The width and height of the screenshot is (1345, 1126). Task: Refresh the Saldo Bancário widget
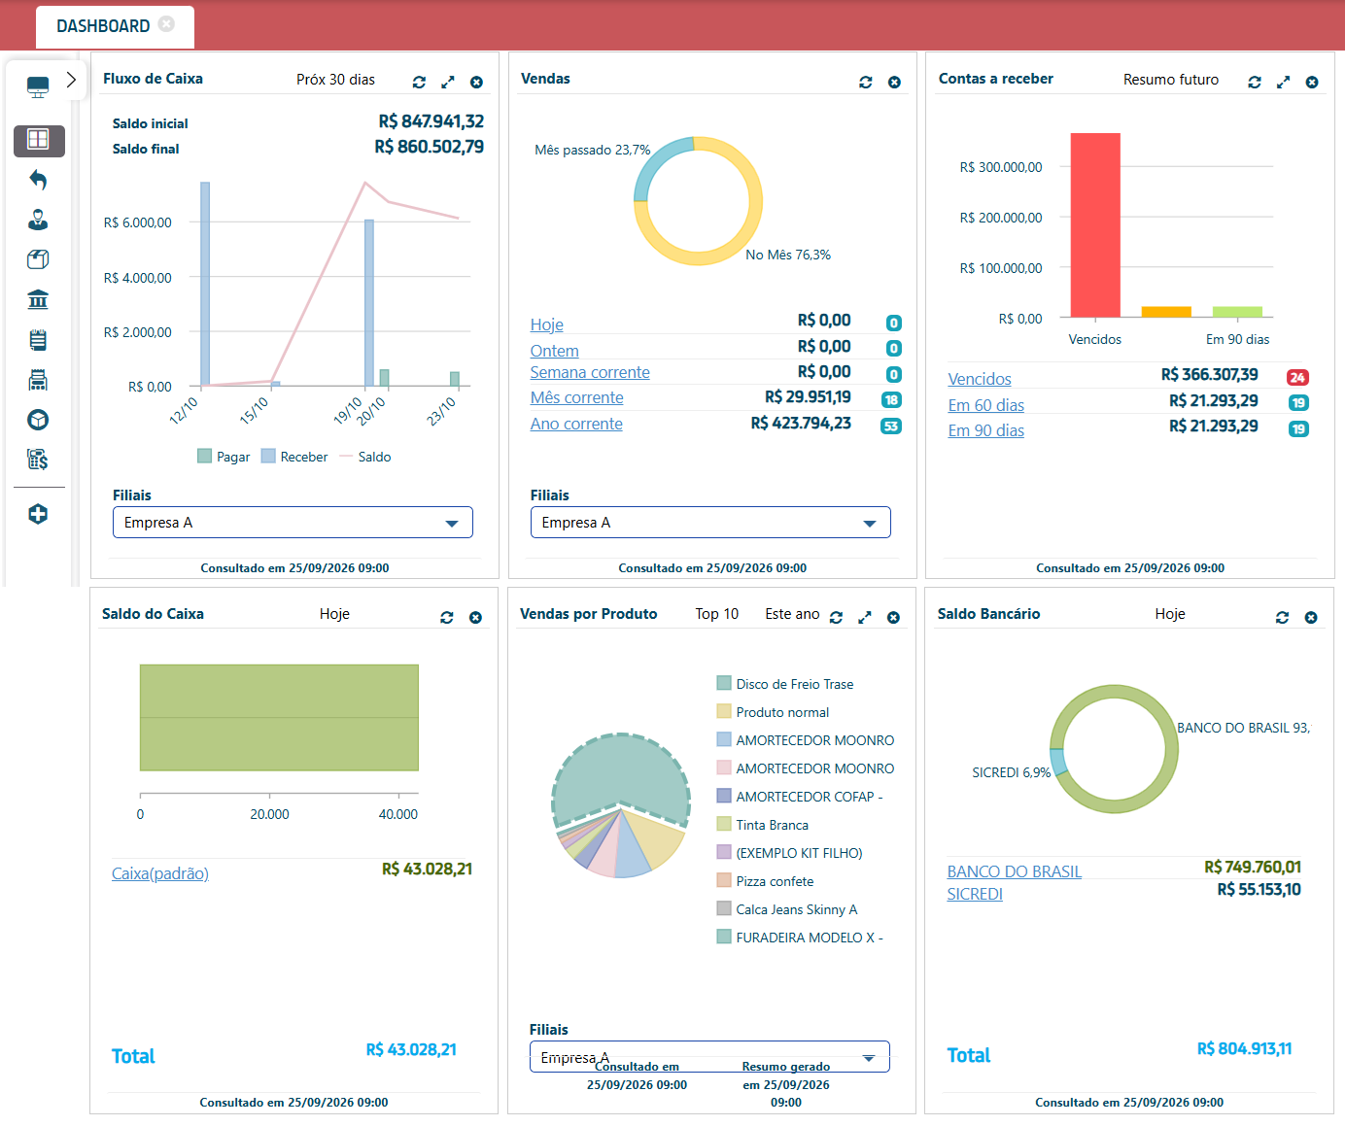[x=1282, y=618]
